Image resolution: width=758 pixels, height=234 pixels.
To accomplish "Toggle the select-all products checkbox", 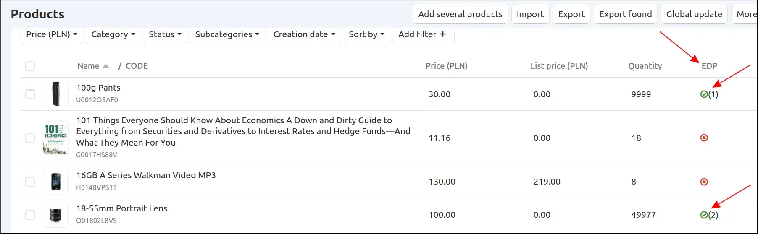I will coord(30,66).
